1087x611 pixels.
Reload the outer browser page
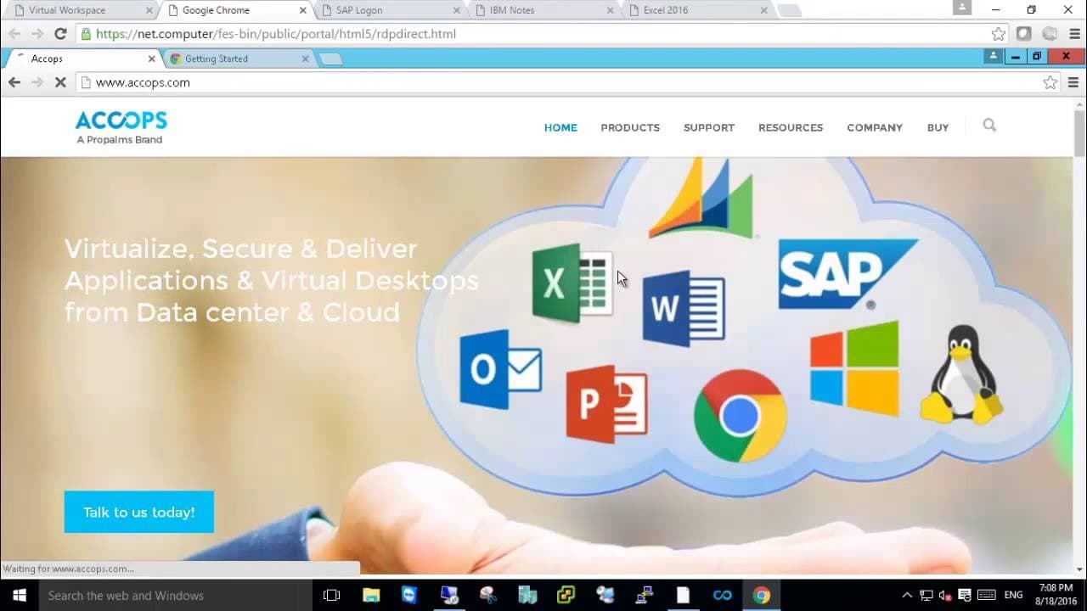60,34
